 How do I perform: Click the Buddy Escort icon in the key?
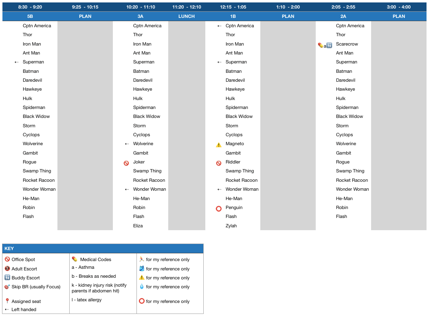7,277
